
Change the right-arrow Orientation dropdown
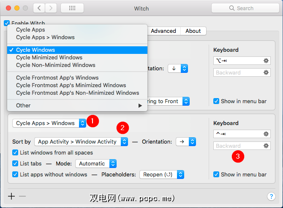pos(186,142)
